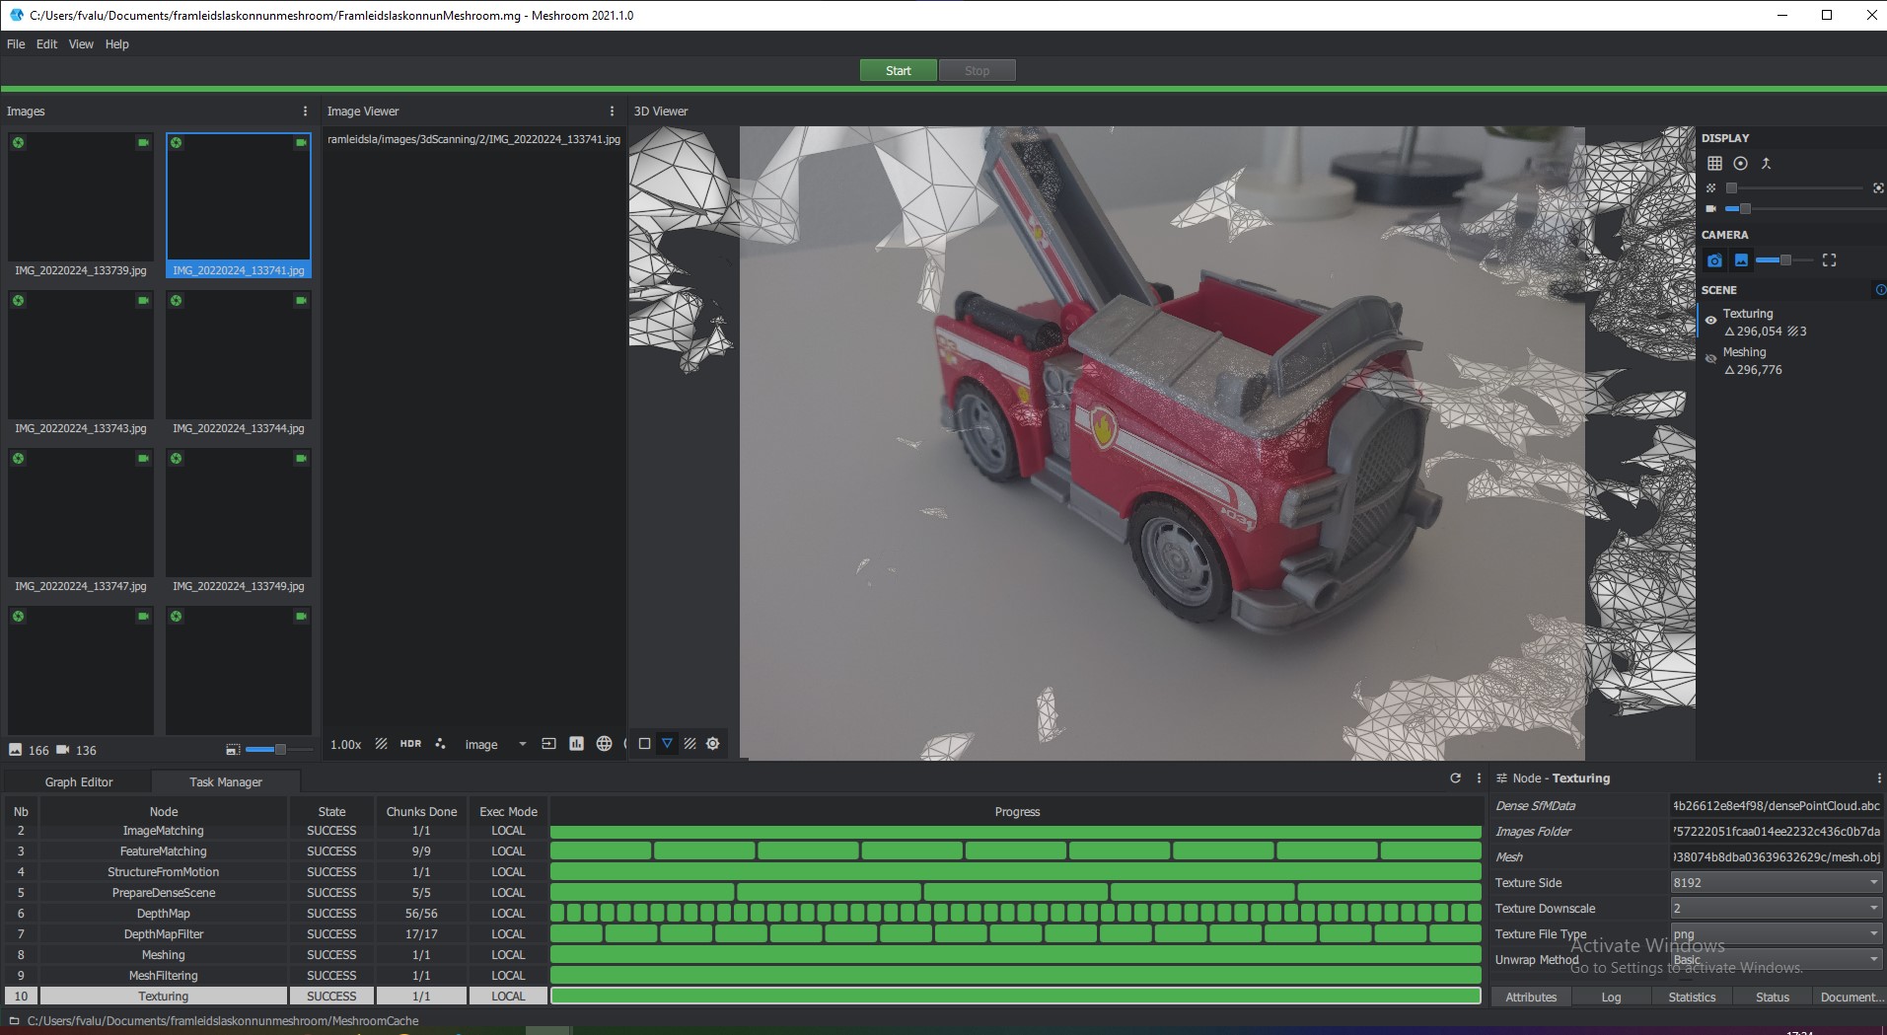1887x1035 pixels.
Task: Toggle the image viewer checkerboard icon
Action: pos(381,744)
